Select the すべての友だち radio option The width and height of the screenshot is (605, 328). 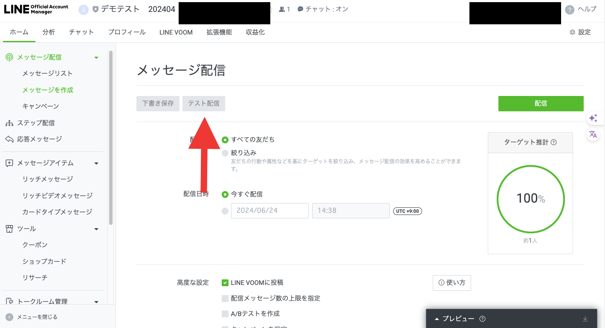click(225, 139)
